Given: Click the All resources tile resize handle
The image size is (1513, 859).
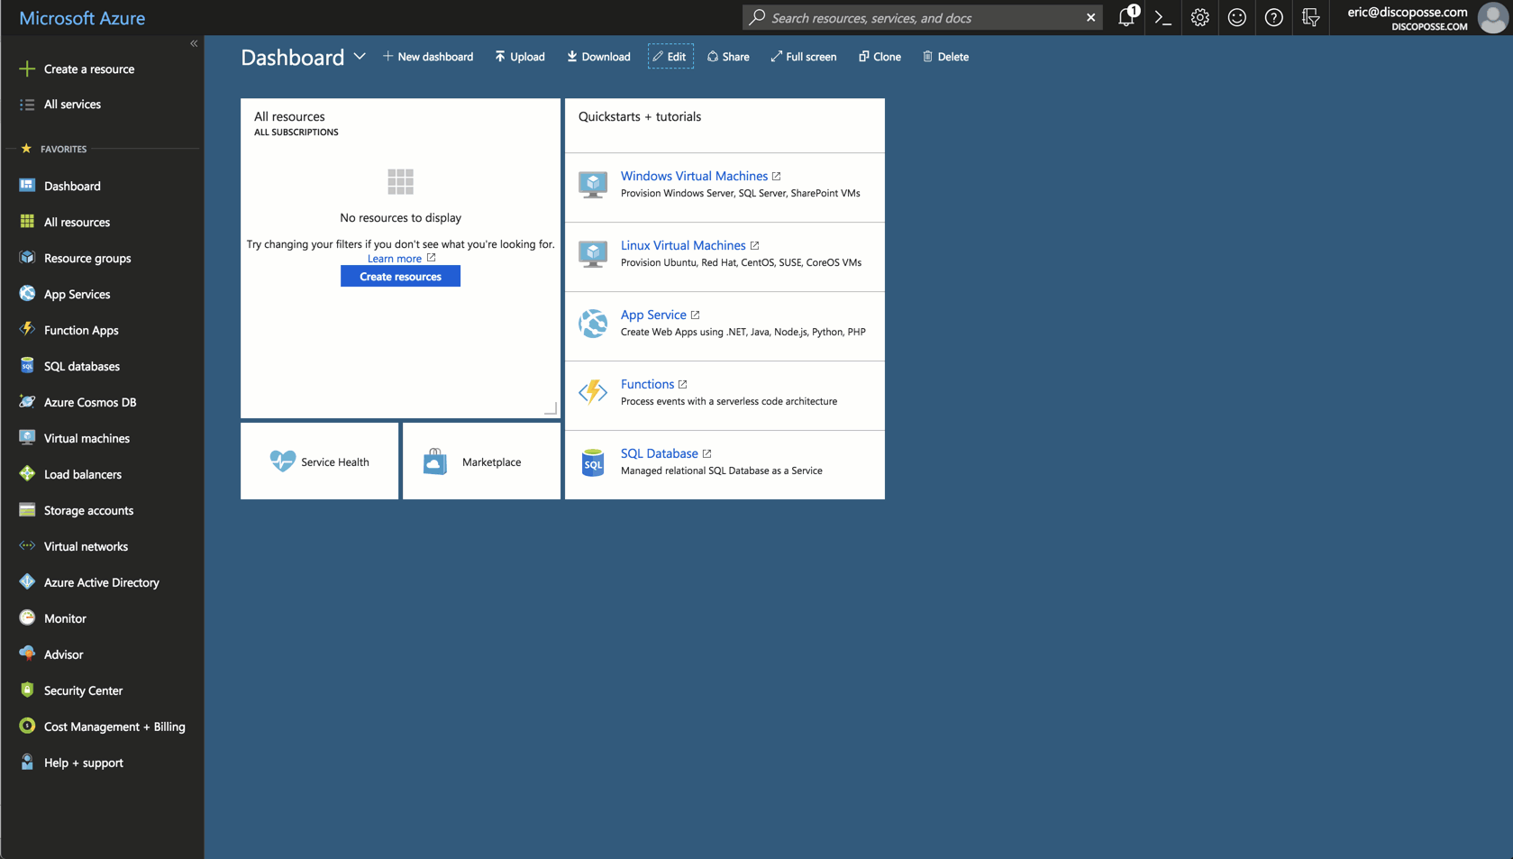Looking at the screenshot, I should [x=551, y=409].
